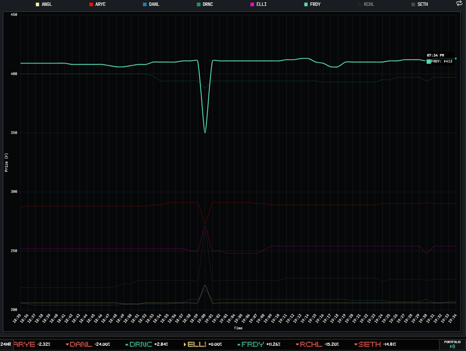Click the 300 label on the price axis
Viewport: 466px width, 351px height.
click(14, 192)
